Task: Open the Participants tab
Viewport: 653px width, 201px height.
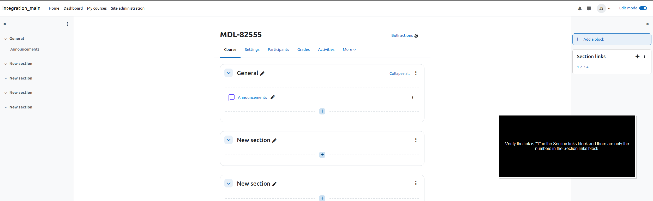Action: [278, 50]
